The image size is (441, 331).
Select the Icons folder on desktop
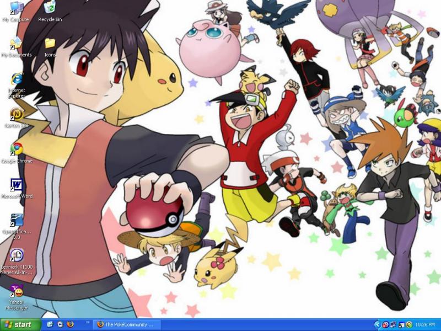pos(50,47)
